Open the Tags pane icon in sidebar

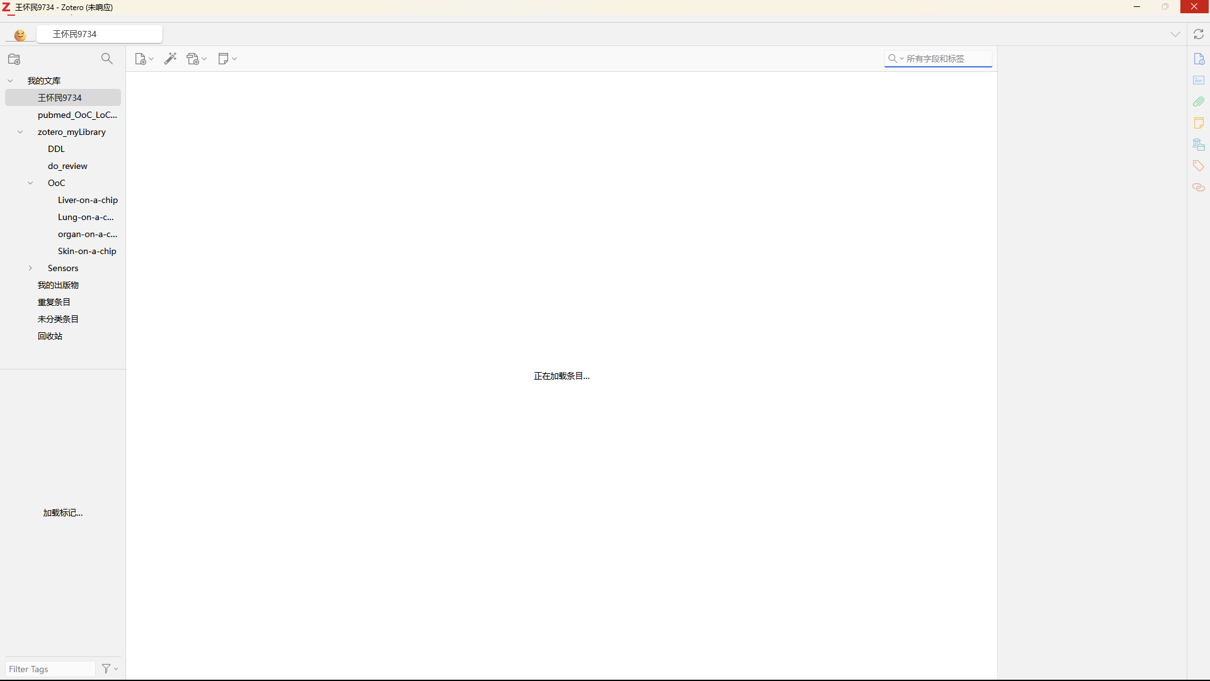(1199, 166)
